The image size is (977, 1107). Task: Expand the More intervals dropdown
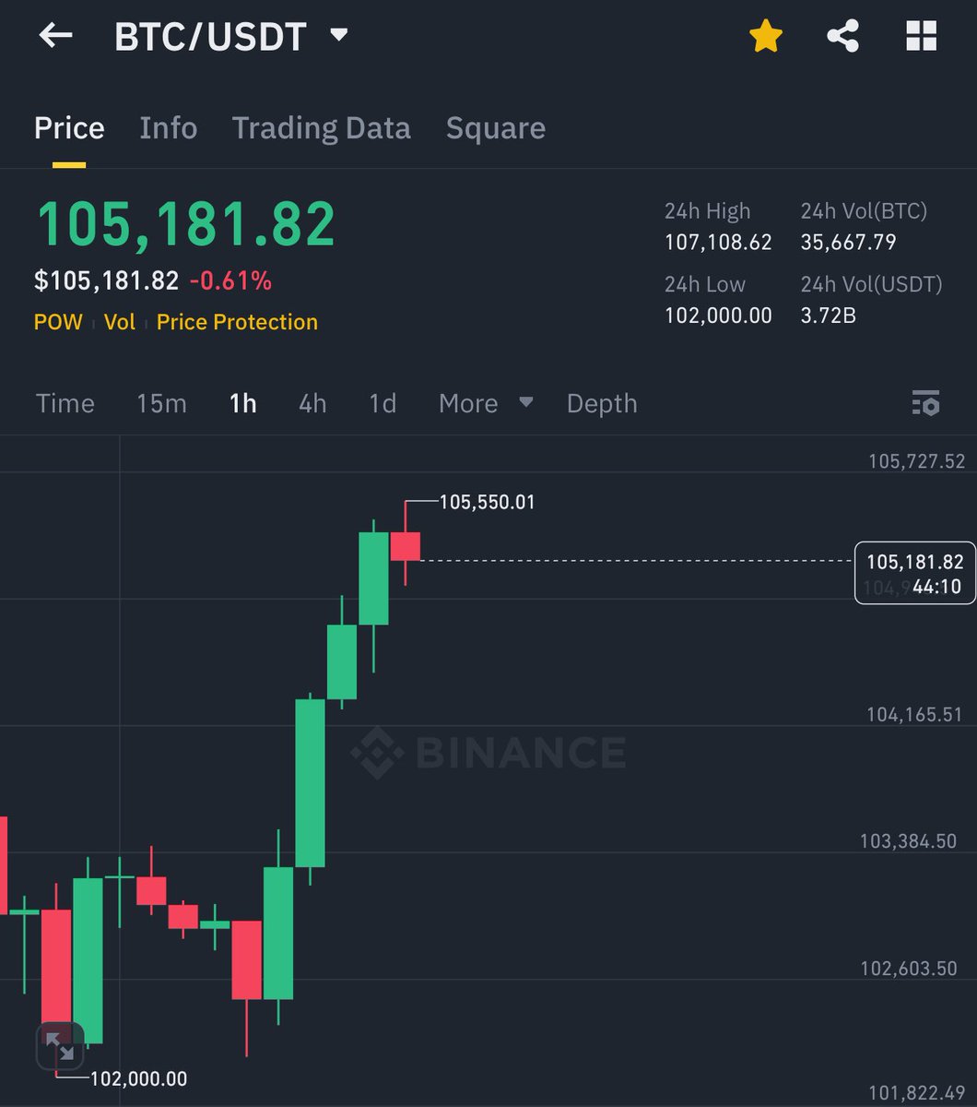point(486,403)
